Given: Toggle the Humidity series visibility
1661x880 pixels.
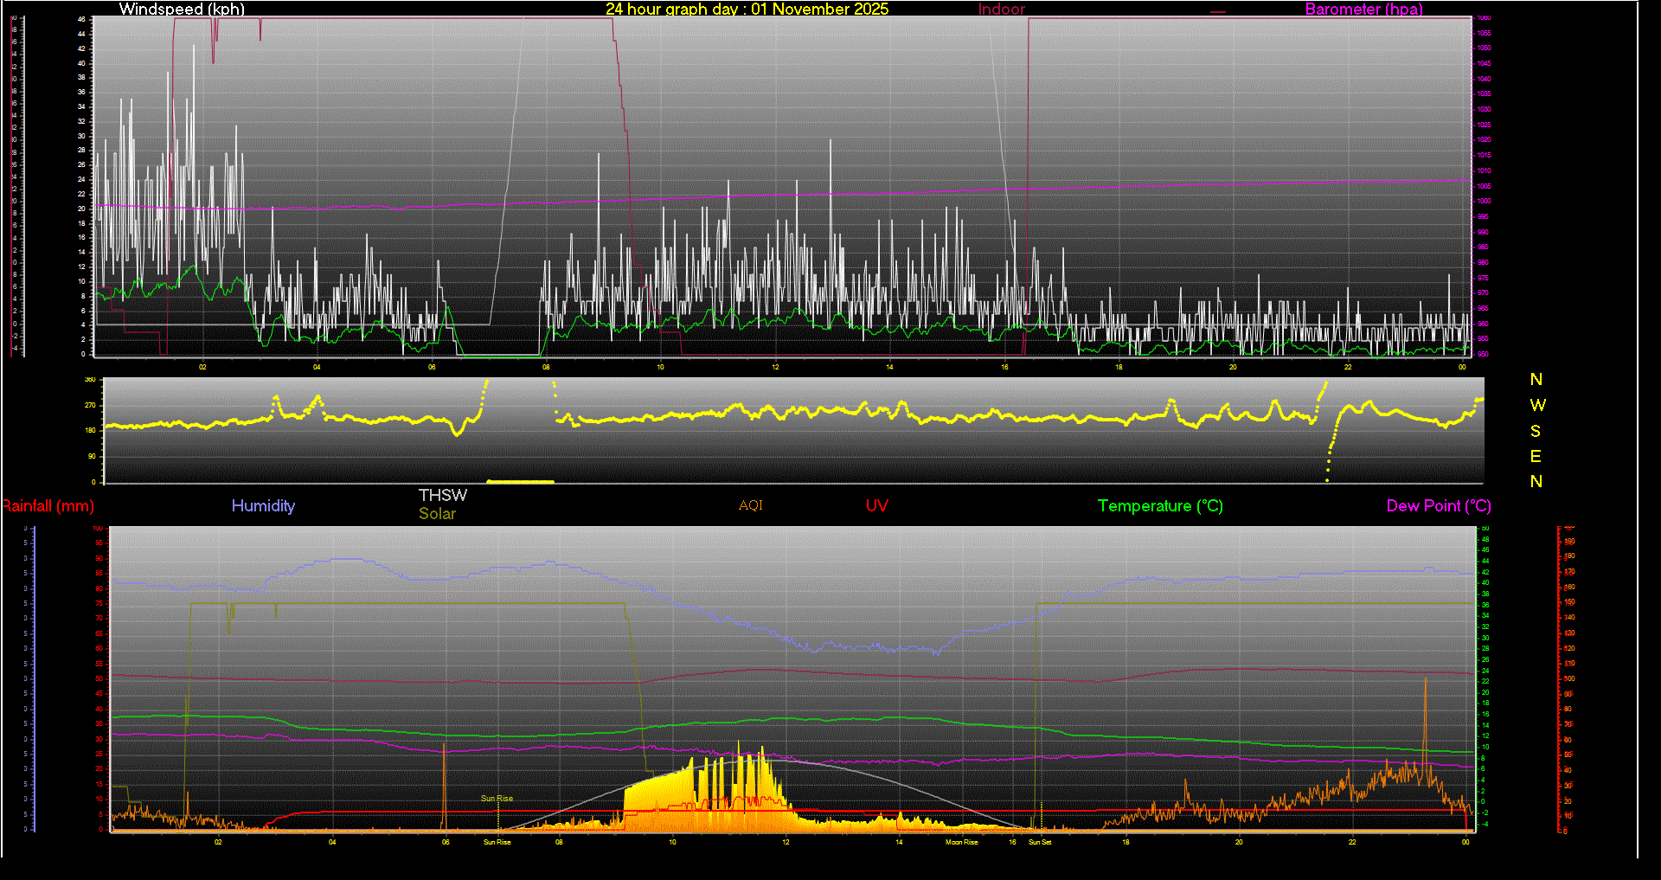Looking at the screenshot, I should tap(263, 505).
